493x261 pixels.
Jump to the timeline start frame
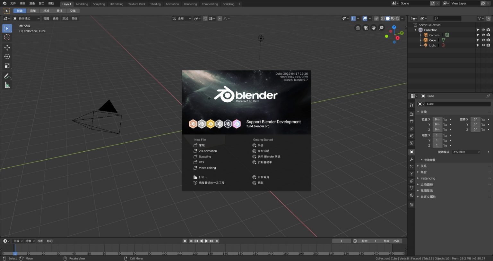pyautogui.click(x=191, y=241)
